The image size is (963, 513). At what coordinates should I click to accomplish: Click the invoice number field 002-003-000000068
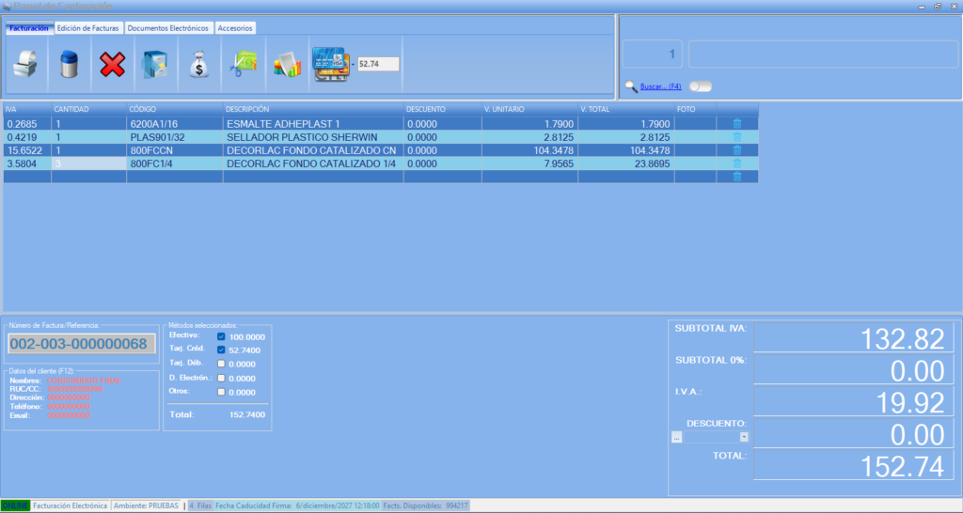82,344
